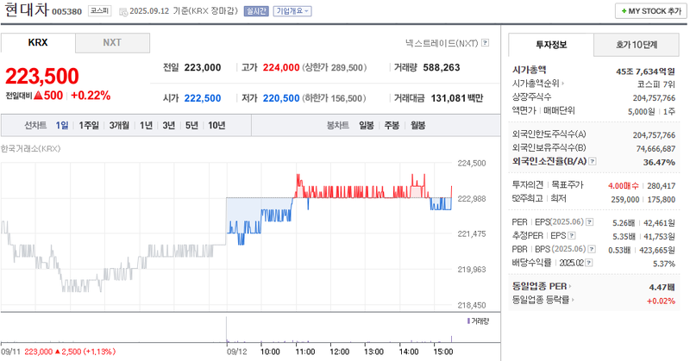This screenshot has width=690, height=361.
Task: Expand the 동일업종 등락률 link
Action: pyautogui.click(x=543, y=300)
